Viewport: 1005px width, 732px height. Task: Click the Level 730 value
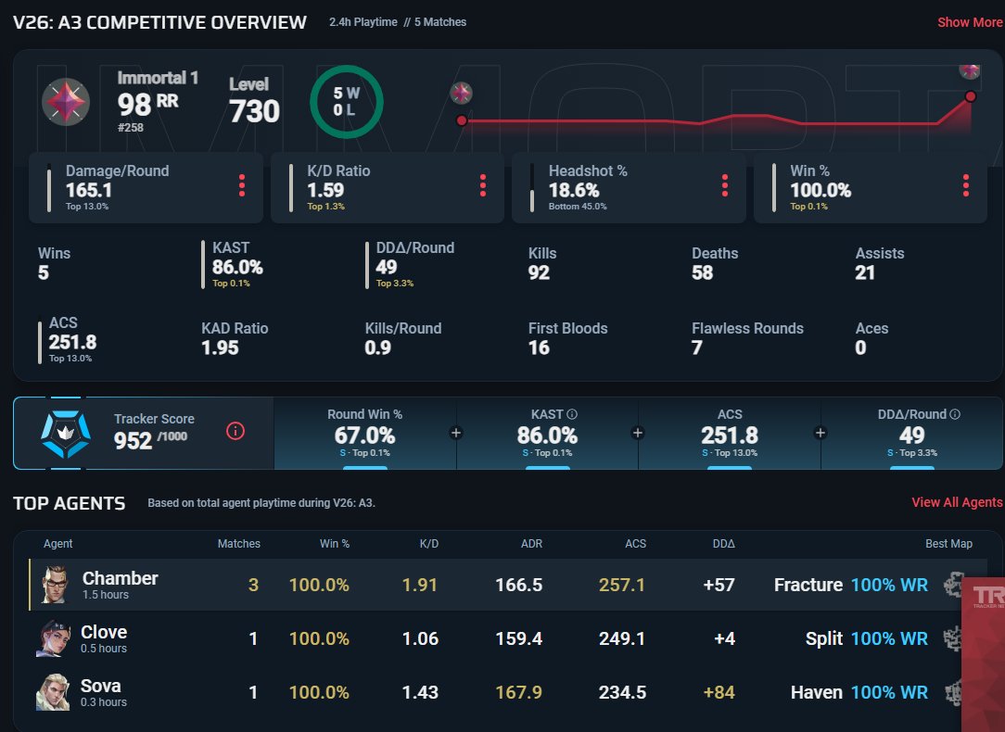[x=254, y=111]
